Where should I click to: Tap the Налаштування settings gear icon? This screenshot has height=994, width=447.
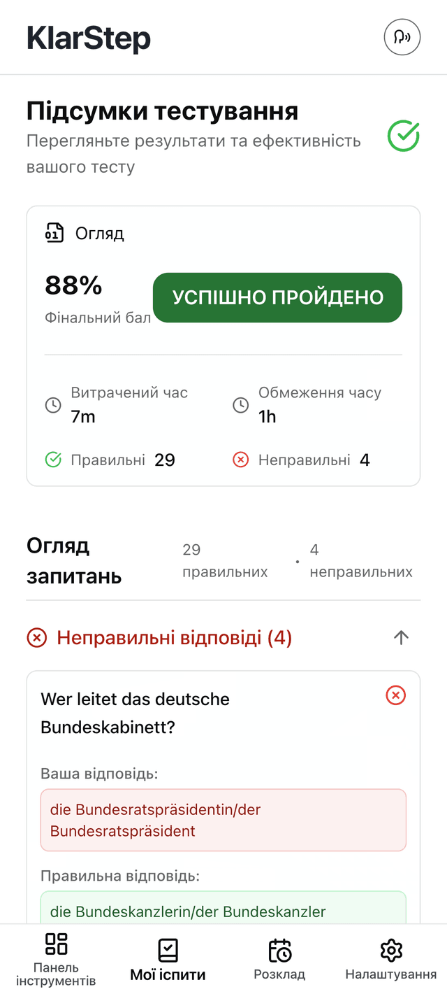(391, 951)
